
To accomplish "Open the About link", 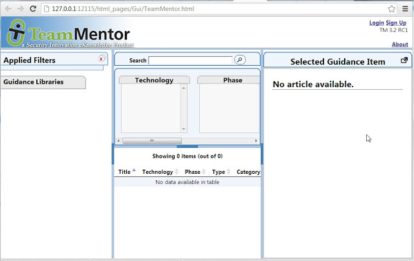I will point(400,45).
